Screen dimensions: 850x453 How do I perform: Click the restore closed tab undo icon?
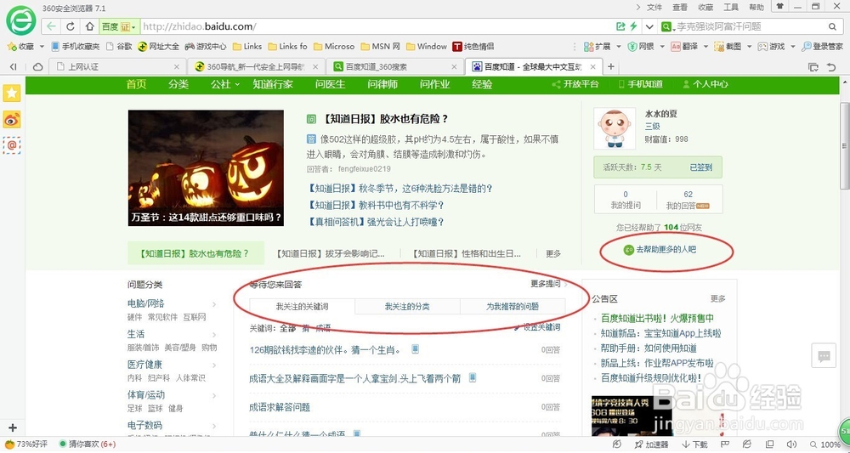point(831,66)
